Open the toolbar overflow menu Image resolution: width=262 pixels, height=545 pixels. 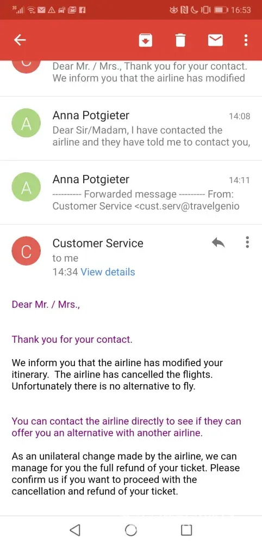pyautogui.click(x=246, y=40)
